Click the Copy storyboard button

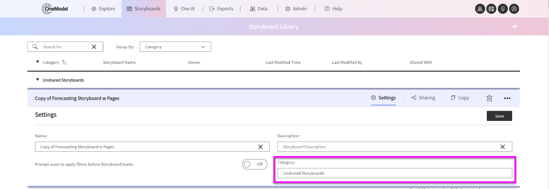pos(460,98)
